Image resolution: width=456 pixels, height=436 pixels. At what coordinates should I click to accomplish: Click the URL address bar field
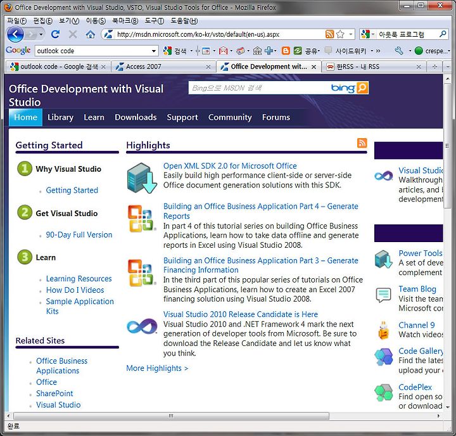click(220, 34)
